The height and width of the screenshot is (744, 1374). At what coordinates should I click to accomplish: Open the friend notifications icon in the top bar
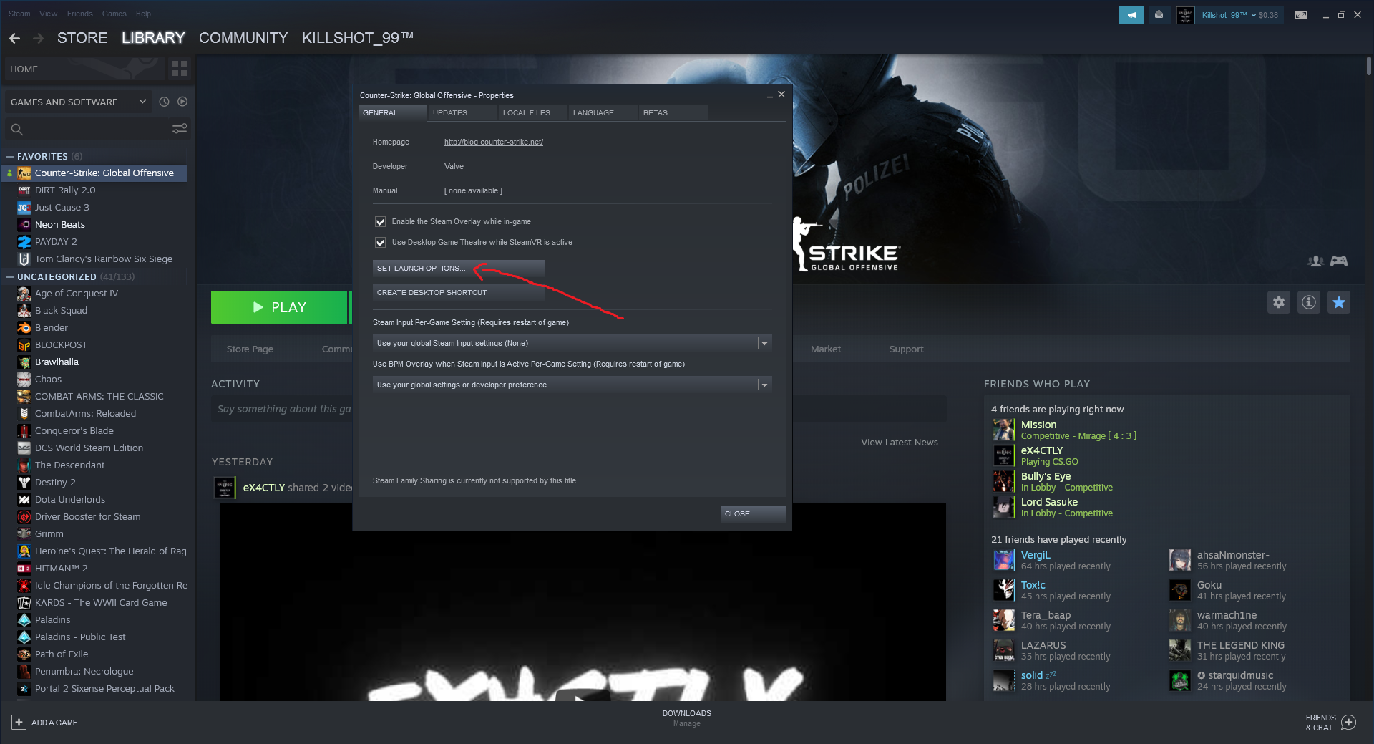1159,15
